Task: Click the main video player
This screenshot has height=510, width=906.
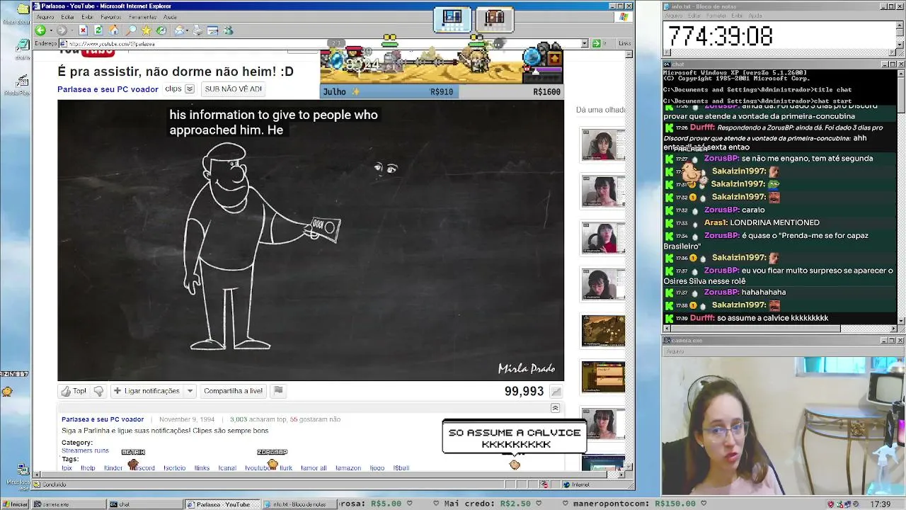Action: 311,240
